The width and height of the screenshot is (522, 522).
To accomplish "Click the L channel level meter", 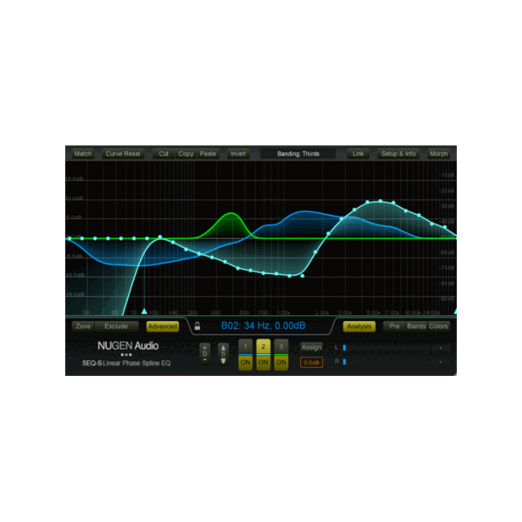I will tap(396, 347).
